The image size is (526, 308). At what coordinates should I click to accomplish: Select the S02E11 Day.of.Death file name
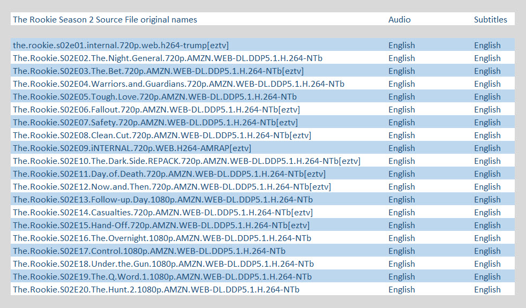(169, 174)
